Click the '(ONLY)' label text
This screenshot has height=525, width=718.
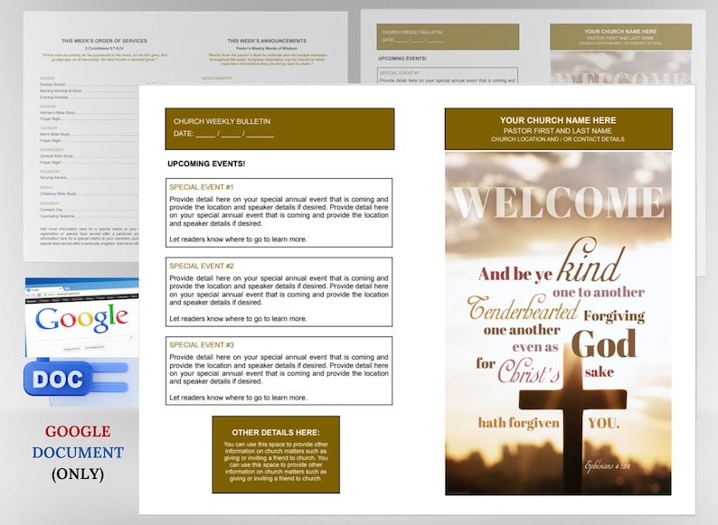click(x=78, y=473)
